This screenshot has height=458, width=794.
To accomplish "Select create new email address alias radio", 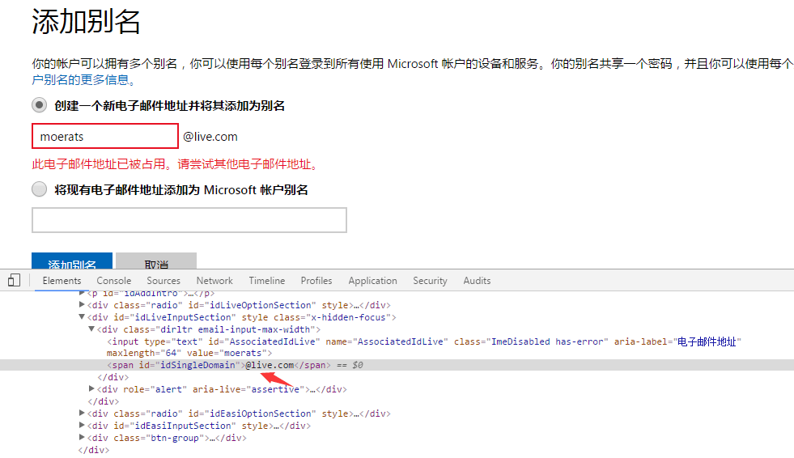I will 39,105.
